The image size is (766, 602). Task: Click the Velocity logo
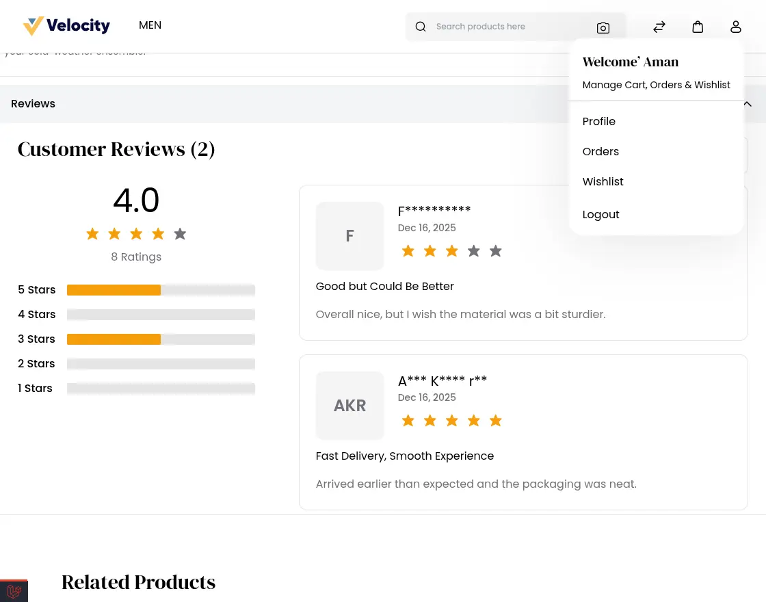(66, 26)
